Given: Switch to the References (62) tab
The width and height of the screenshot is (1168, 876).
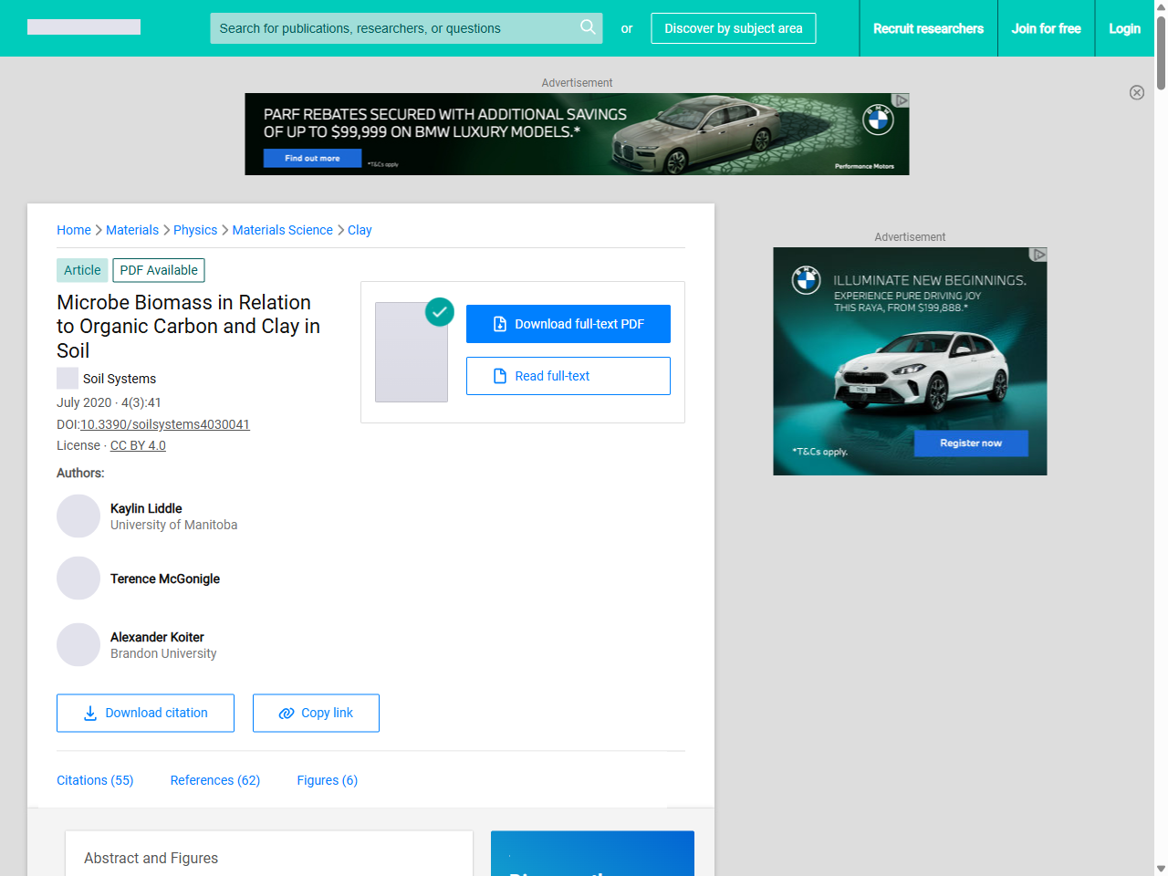Looking at the screenshot, I should (215, 780).
